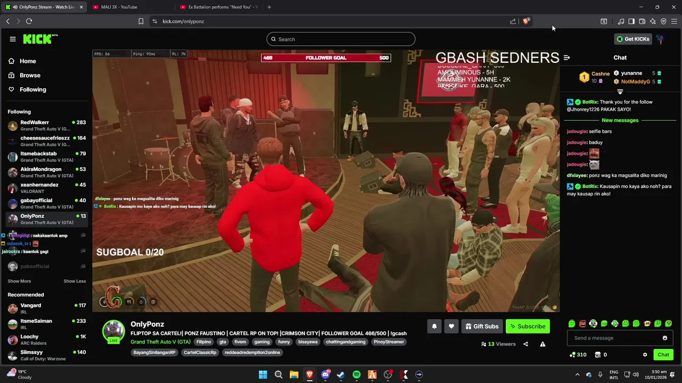Click the KICK logo
Screen dimensions: 682x383
point(40,39)
